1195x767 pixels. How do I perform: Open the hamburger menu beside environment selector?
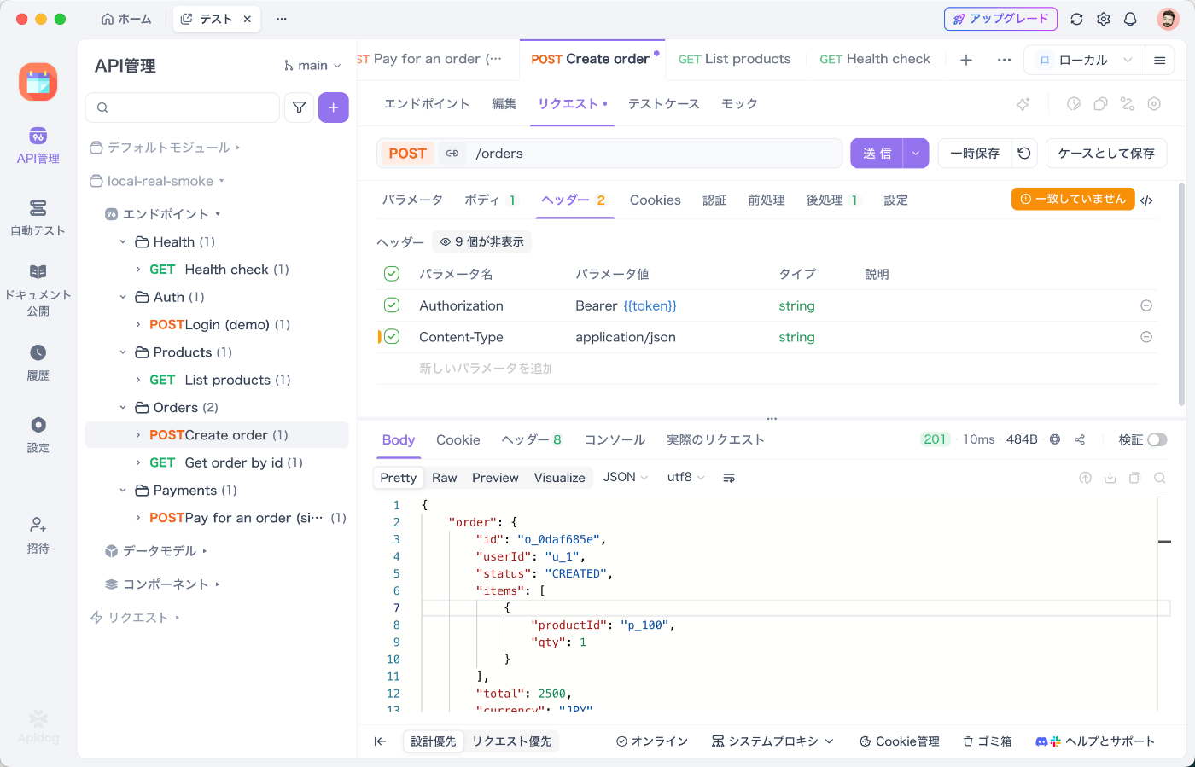click(1159, 60)
